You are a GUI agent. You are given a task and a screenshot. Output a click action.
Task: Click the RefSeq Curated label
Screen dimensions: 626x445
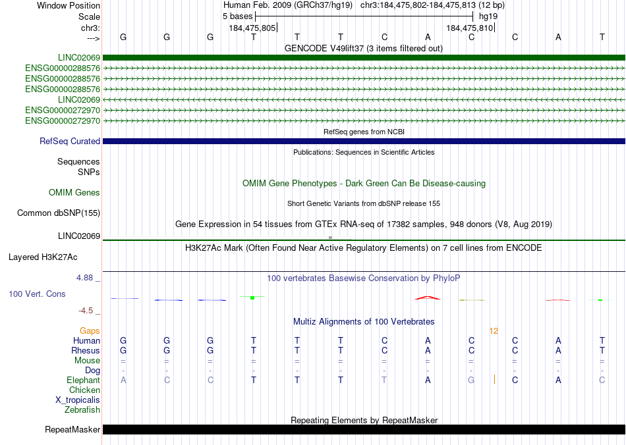point(70,141)
